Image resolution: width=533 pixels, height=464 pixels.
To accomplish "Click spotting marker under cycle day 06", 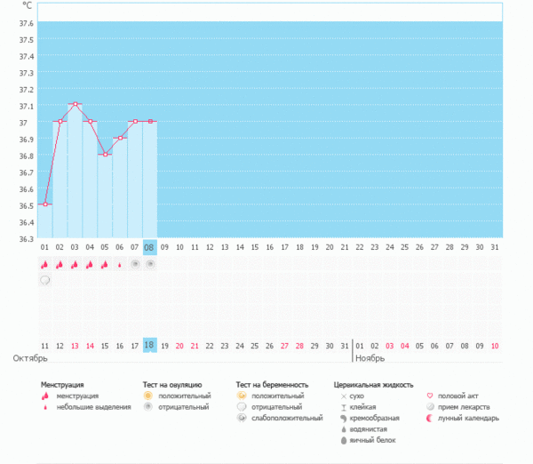I will pyautogui.click(x=120, y=264).
